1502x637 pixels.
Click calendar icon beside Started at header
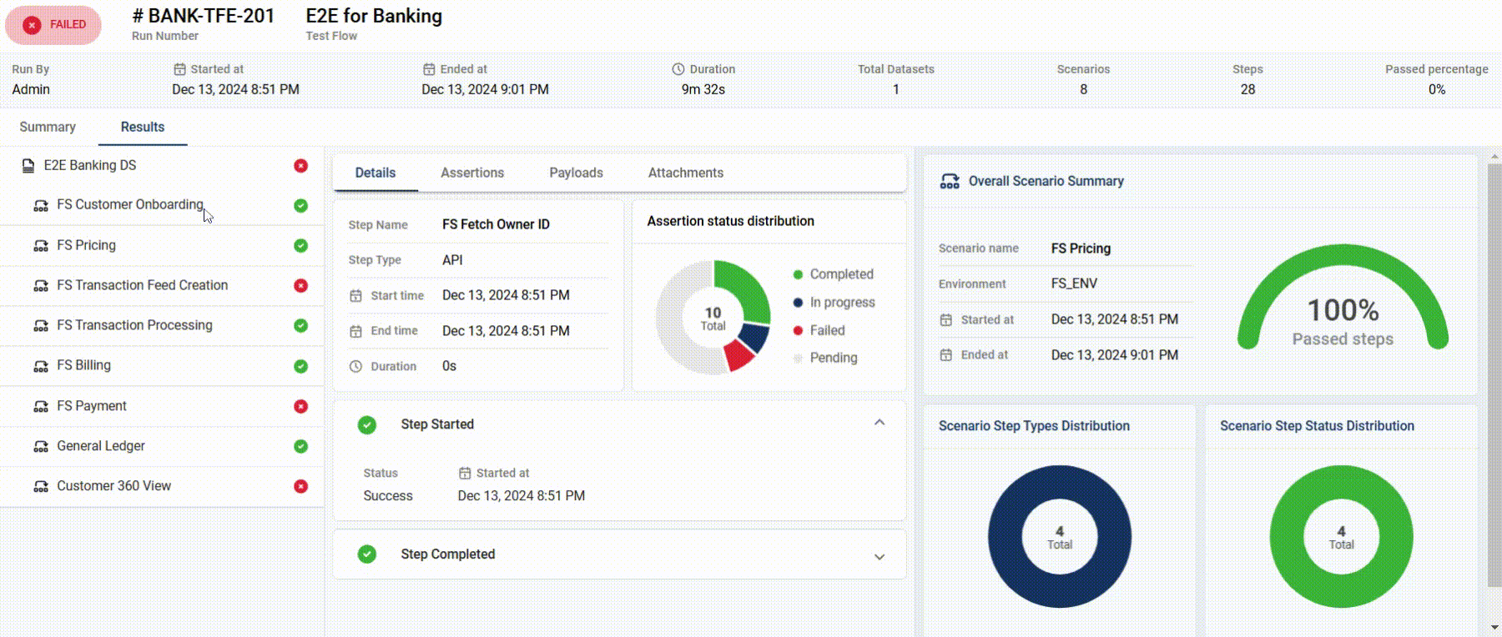(x=179, y=69)
